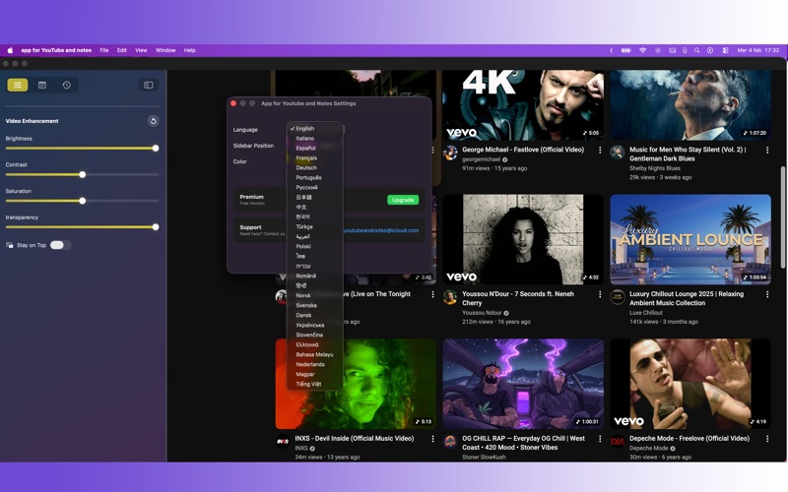The image size is (788, 492).
Task: Open OG CHILL RAP video thumbnail
Action: pyautogui.click(x=523, y=384)
